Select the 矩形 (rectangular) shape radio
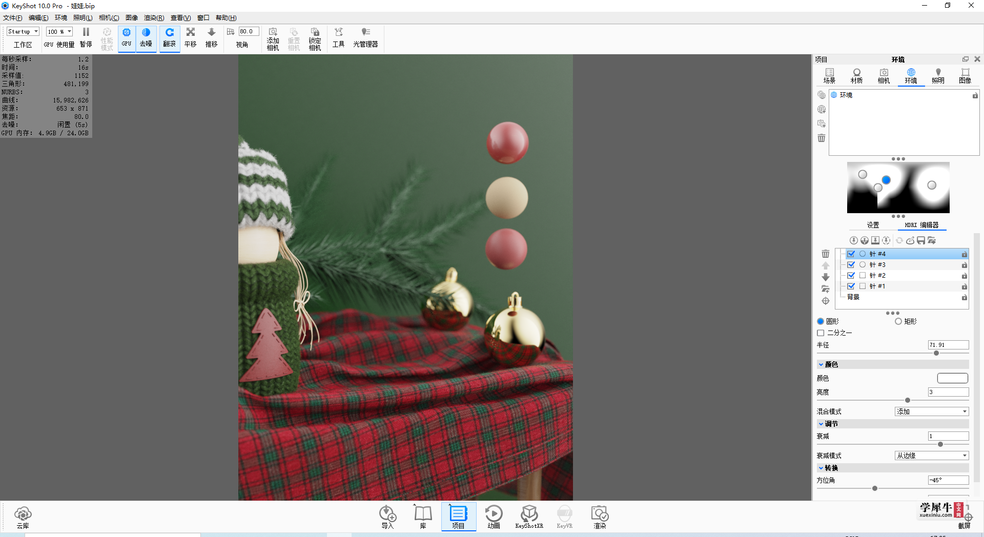This screenshot has height=537, width=984. point(898,322)
